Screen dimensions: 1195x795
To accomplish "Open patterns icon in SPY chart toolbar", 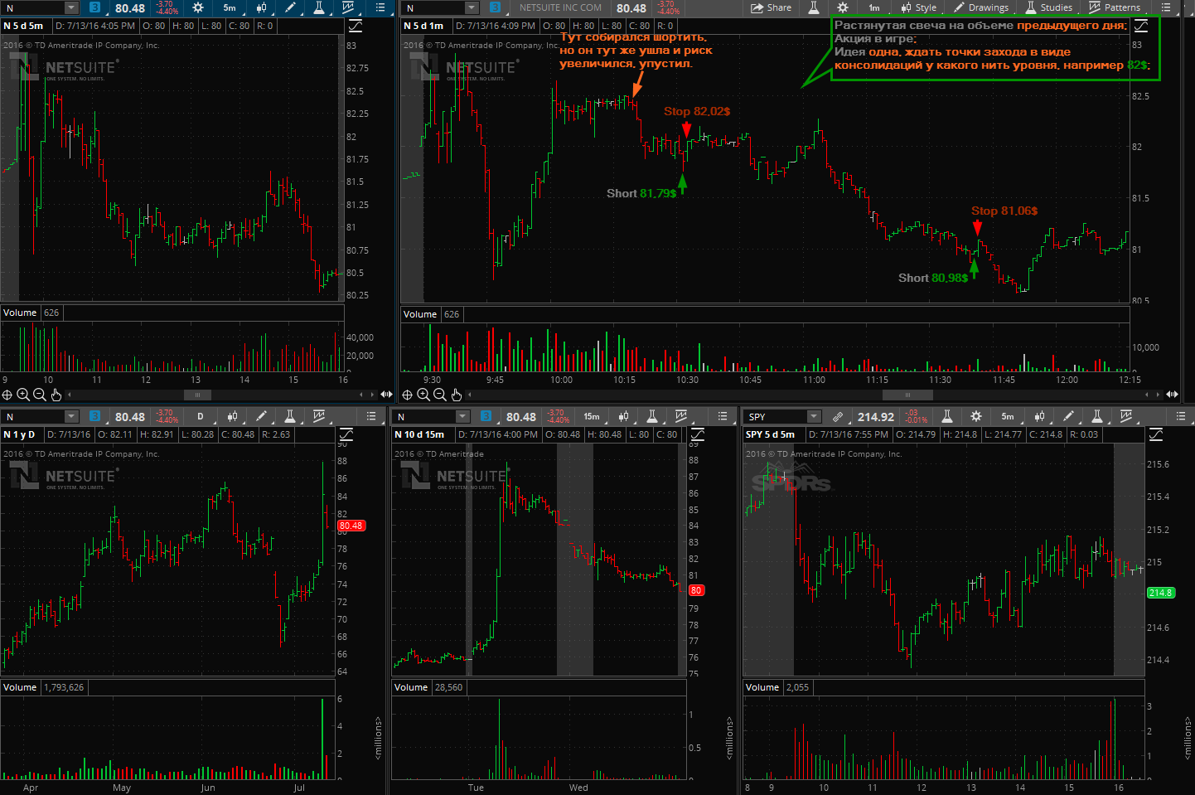I will (x=1126, y=416).
